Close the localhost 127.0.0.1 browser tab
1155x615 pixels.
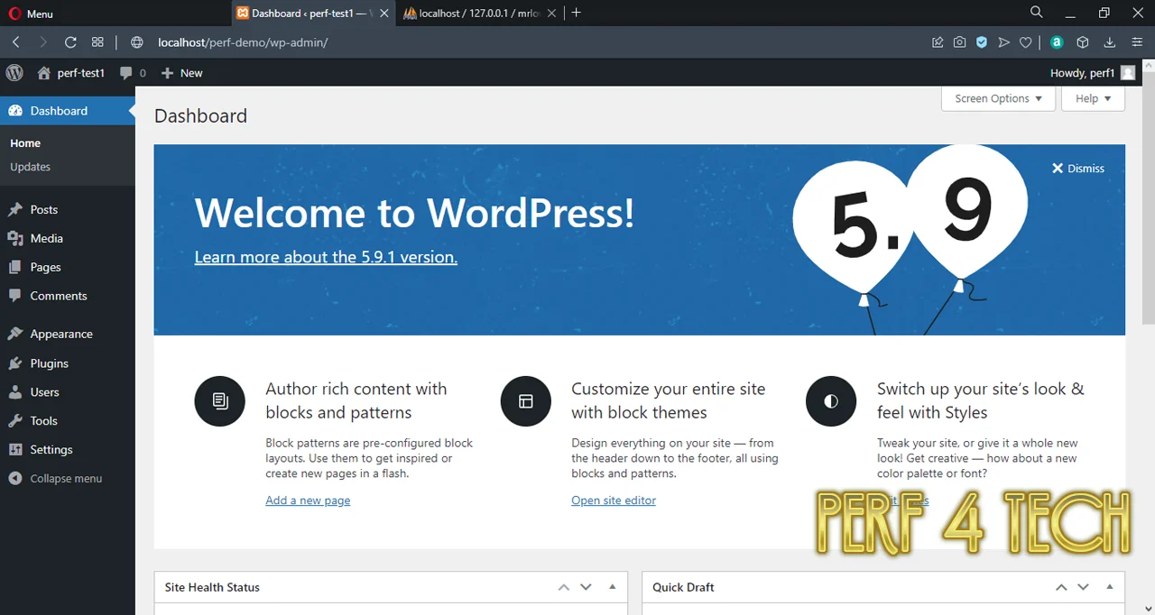click(x=551, y=14)
